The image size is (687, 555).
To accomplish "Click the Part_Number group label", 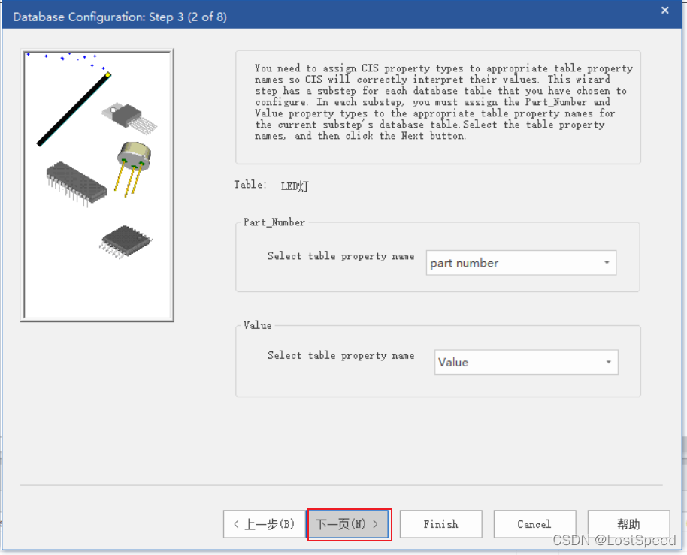I will [274, 222].
